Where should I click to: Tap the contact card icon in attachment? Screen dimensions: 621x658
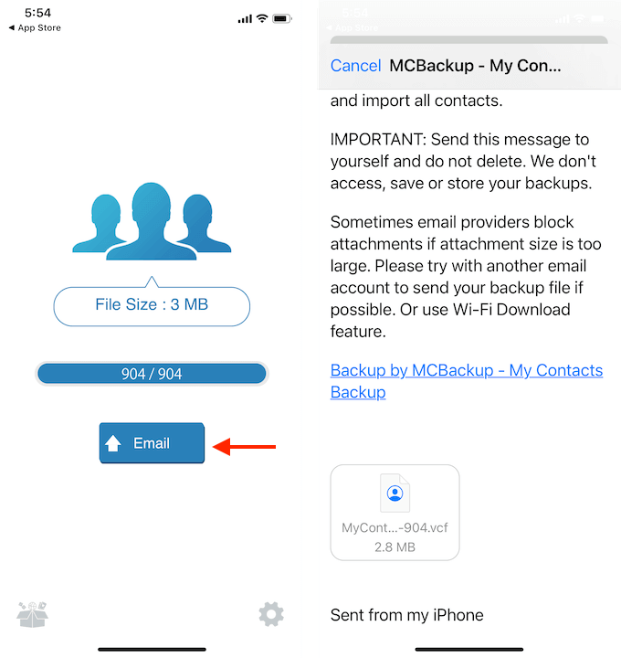pyautogui.click(x=395, y=493)
